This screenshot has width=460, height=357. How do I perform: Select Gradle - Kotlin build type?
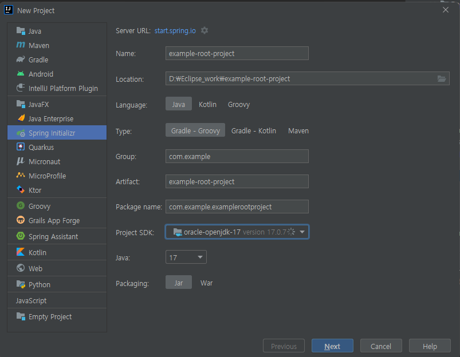(x=253, y=131)
